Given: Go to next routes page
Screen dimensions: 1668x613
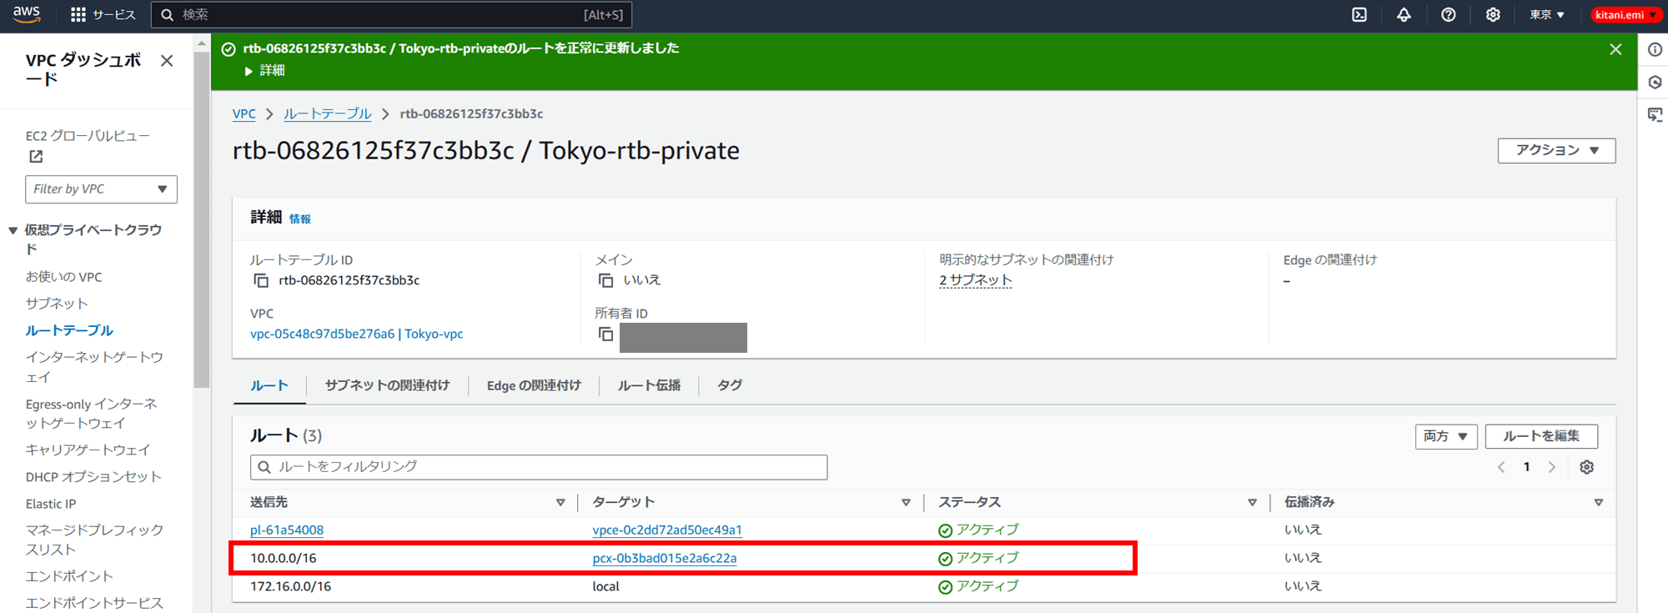Looking at the screenshot, I should [x=1552, y=467].
